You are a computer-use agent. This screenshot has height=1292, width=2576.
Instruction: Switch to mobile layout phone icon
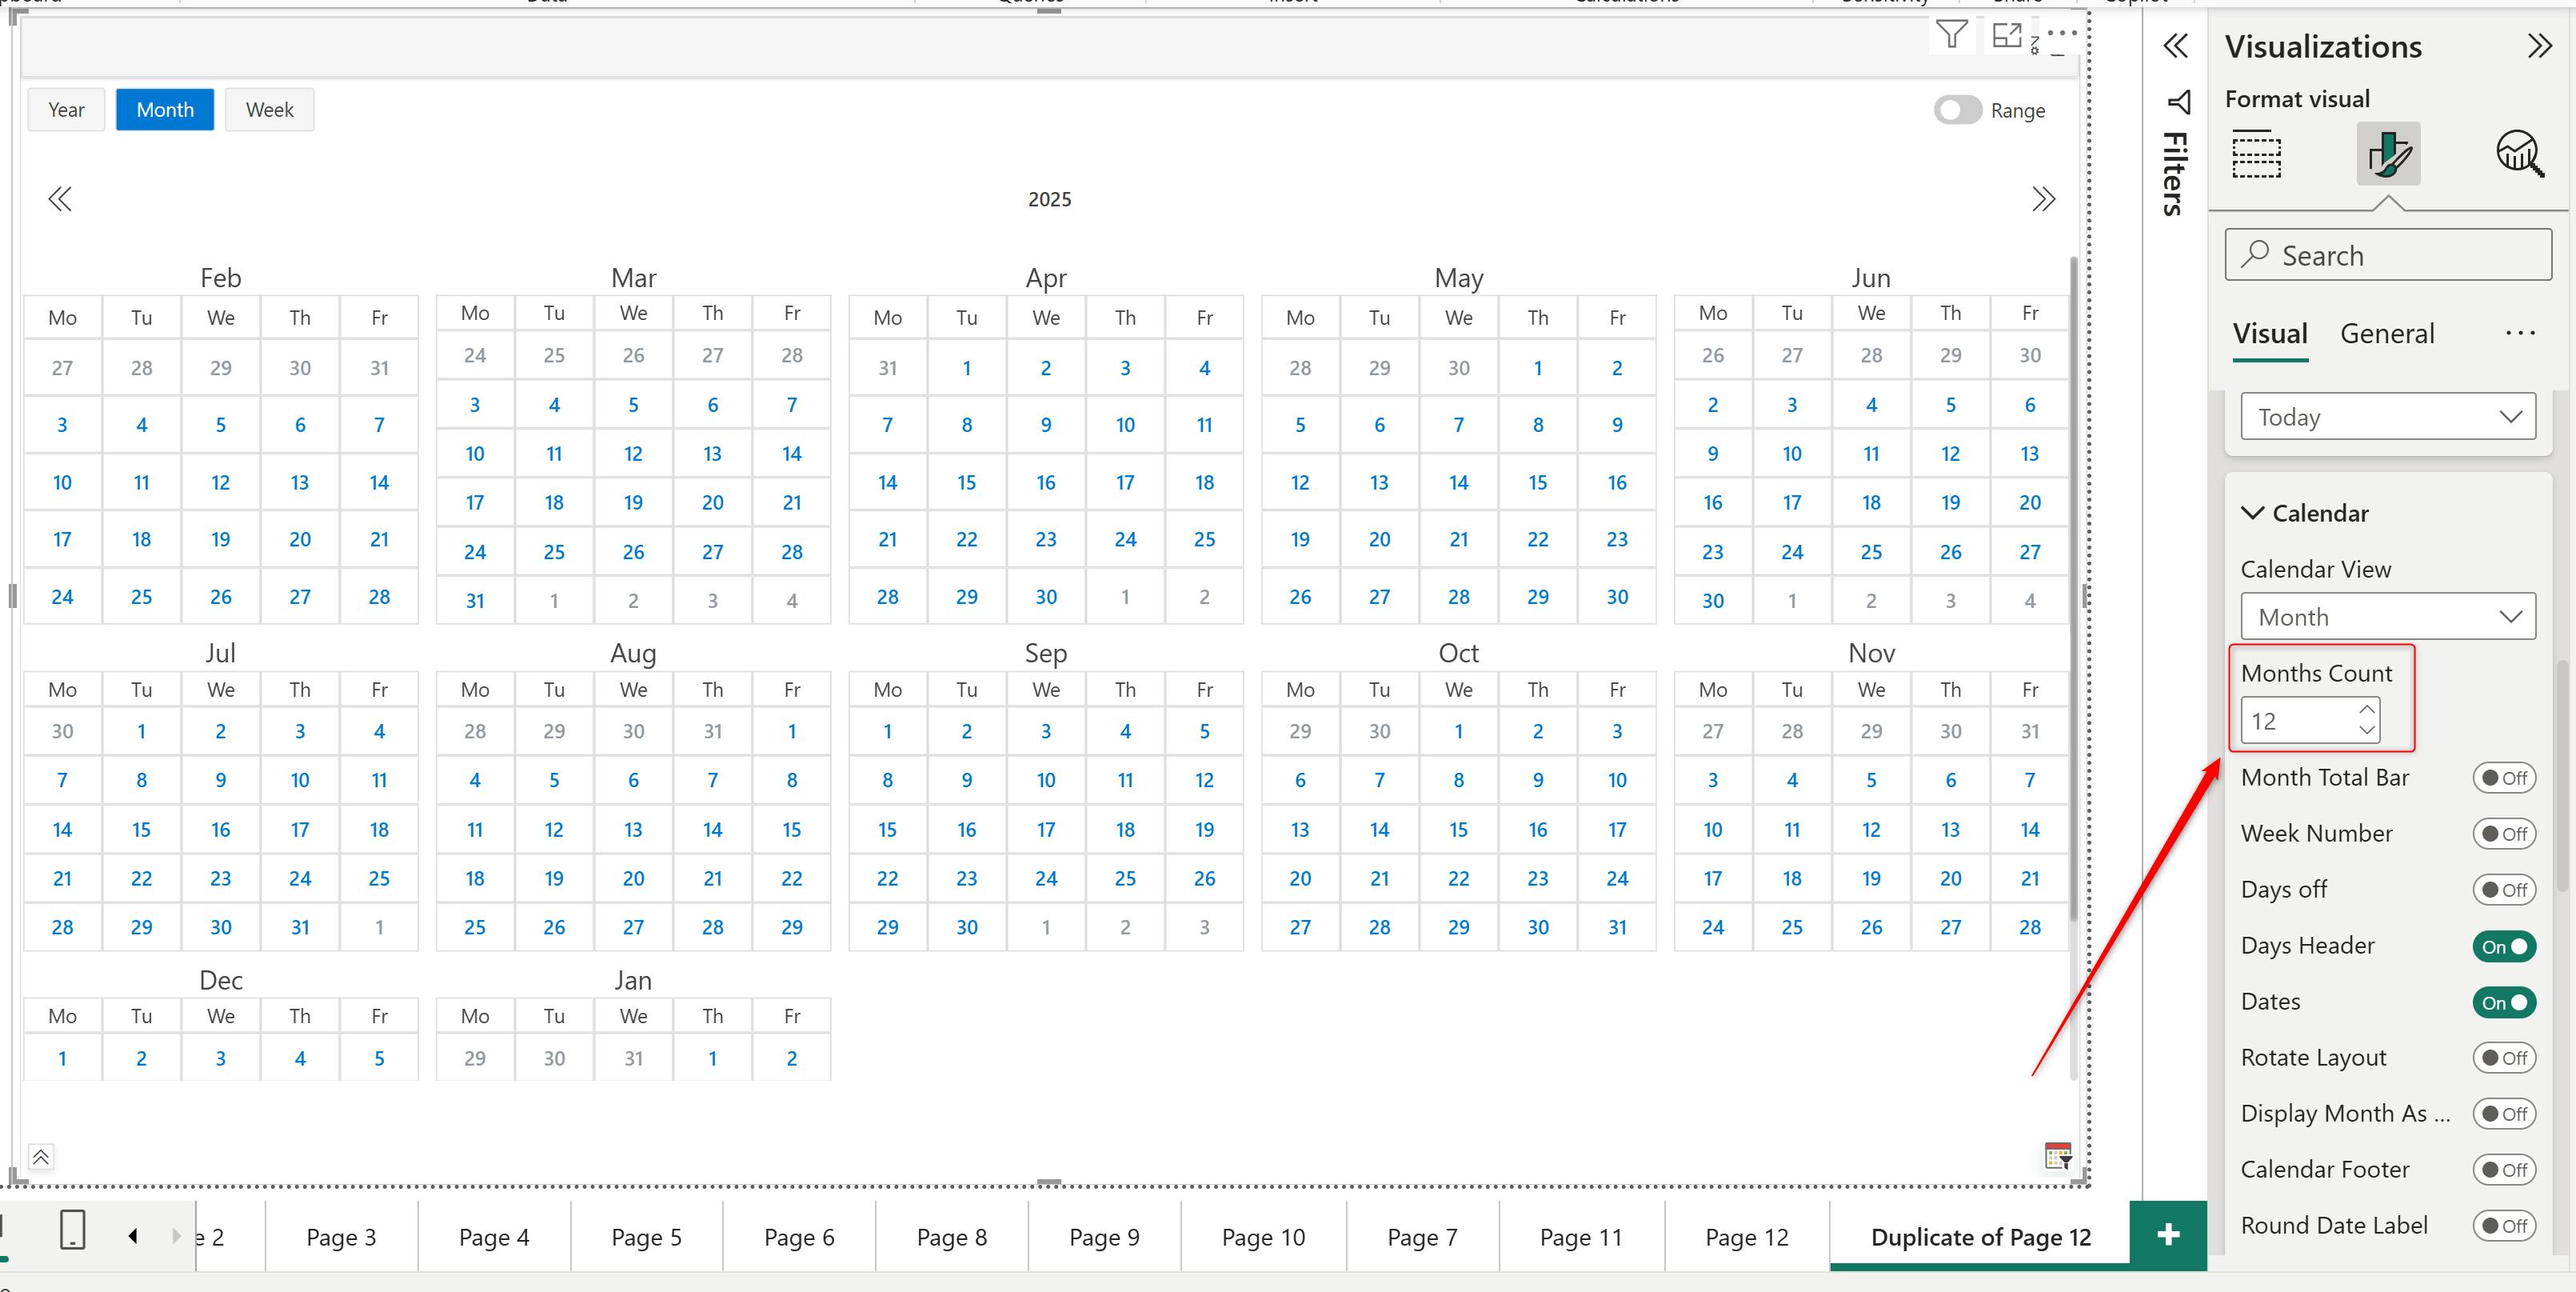click(x=73, y=1229)
